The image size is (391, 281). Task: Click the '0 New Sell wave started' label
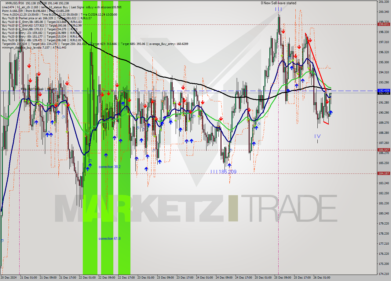tap(278, 3)
